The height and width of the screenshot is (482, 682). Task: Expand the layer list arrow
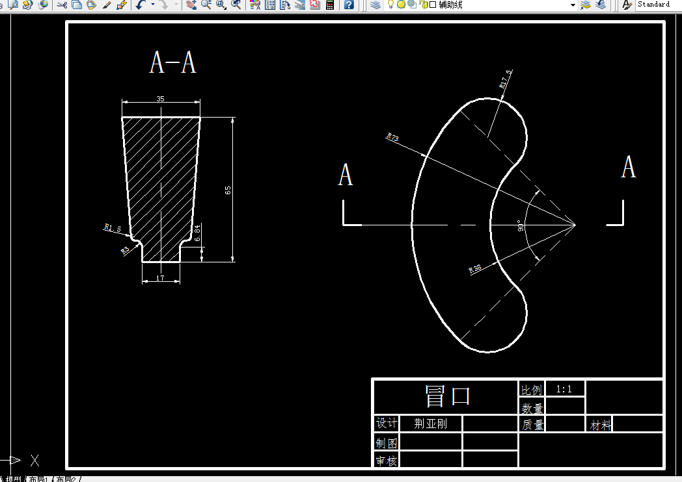tap(573, 5)
